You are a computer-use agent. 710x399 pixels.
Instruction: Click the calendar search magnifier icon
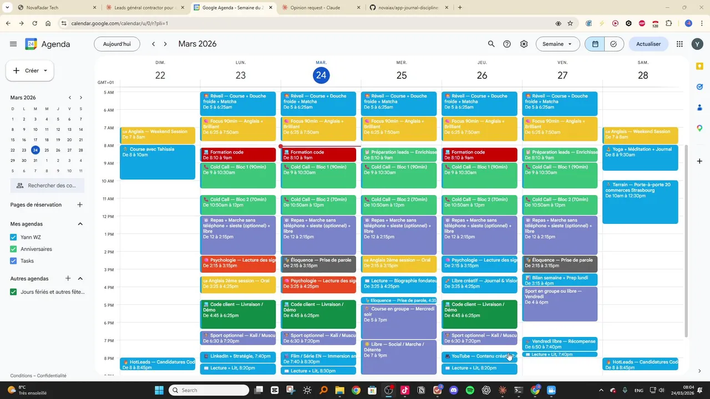(491, 44)
